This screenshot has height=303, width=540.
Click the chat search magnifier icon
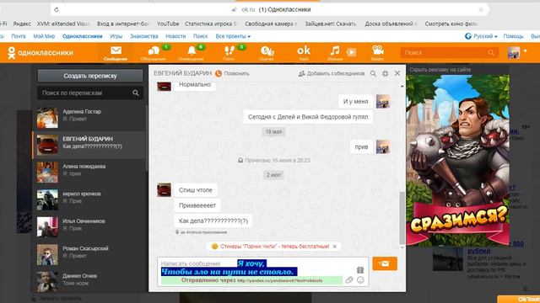pos(373,73)
